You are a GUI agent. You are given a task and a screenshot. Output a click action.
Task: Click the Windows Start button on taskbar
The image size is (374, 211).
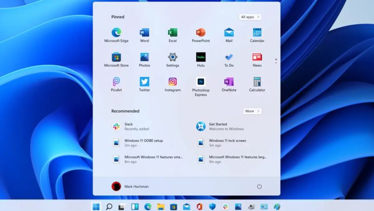click(x=96, y=207)
